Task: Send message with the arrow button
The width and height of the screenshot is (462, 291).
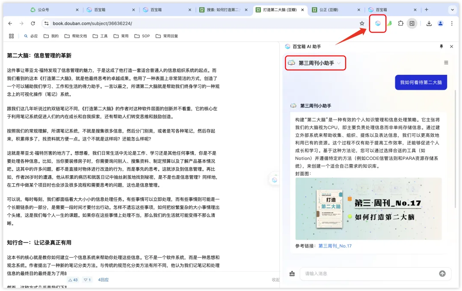Action: pyautogui.click(x=442, y=273)
